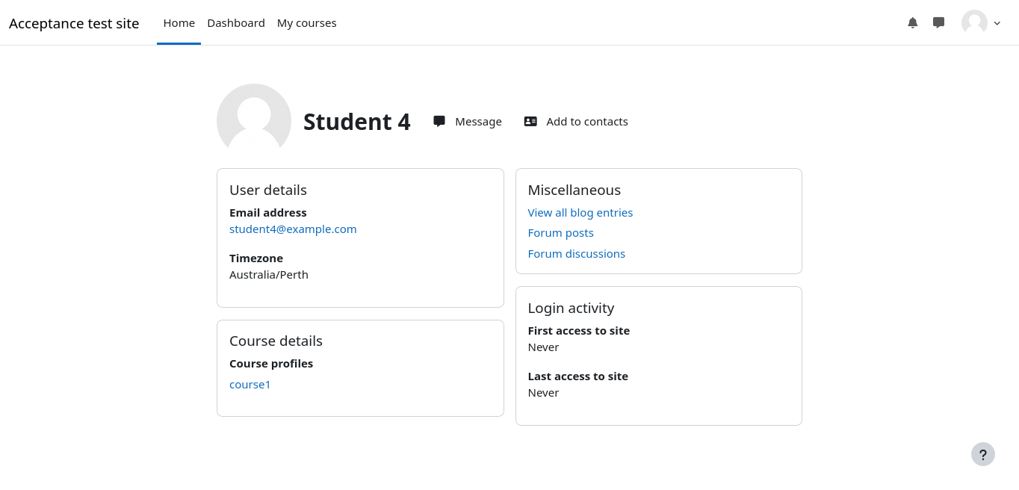The width and height of the screenshot is (1019, 490).
Task: Switch to My courses tab
Action: point(306,22)
